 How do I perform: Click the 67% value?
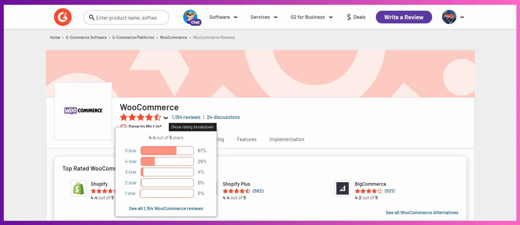[202, 151]
